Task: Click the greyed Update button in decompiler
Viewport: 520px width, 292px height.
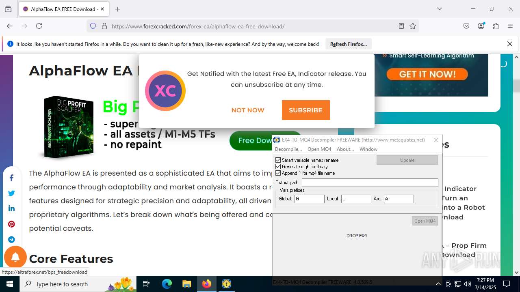Action: (x=407, y=160)
